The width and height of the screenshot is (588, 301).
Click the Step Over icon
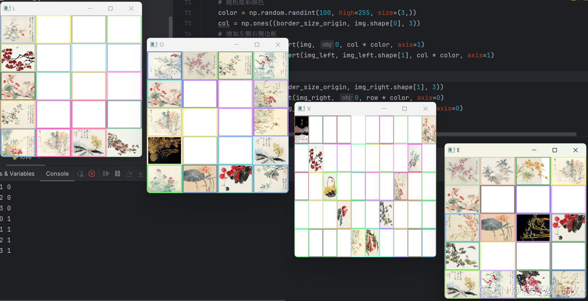click(x=129, y=174)
